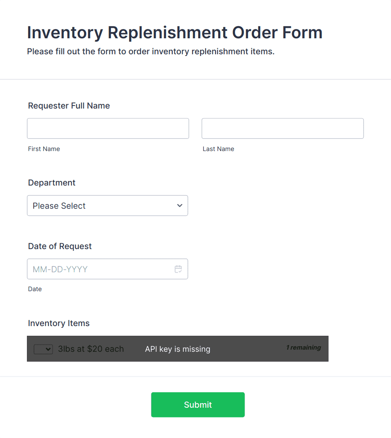Click the 3lbs at $20 each text
This screenshot has height=438, width=391.
(91, 349)
